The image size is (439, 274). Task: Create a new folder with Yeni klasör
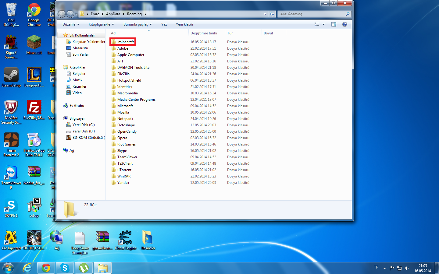point(184,24)
